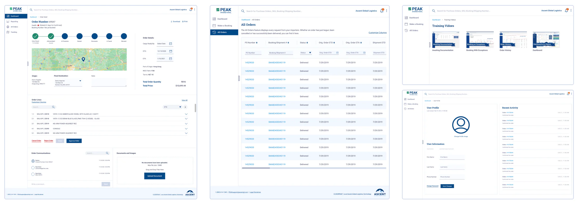Open ETD 12/15/2020 calendar icon
Image resolution: width=577 pixels, height=205 pixels.
coord(170,51)
